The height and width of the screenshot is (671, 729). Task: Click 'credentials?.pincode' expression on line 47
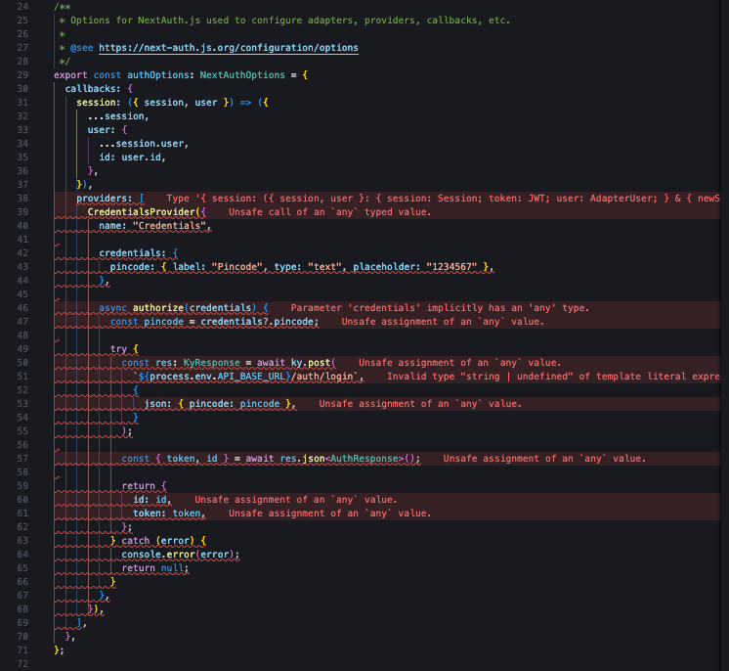[259, 322]
